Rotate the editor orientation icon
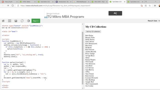 coord(22,21)
